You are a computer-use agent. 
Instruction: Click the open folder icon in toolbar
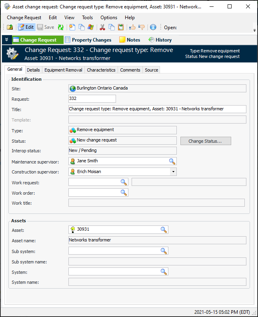coord(10,27)
